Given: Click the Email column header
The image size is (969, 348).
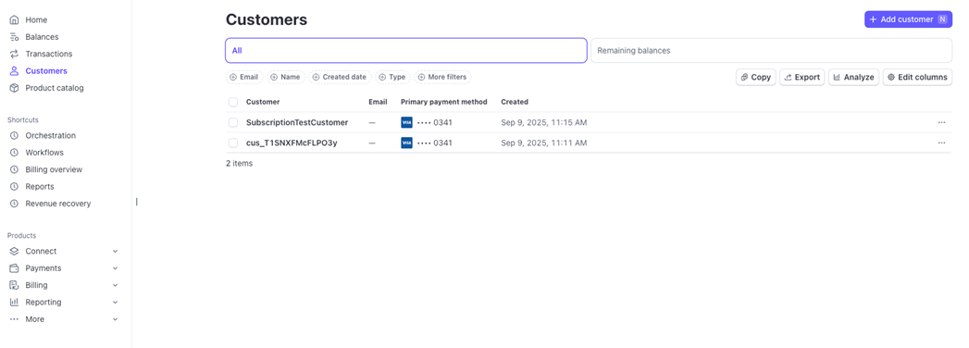Looking at the screenshot, I should (378, 102).
